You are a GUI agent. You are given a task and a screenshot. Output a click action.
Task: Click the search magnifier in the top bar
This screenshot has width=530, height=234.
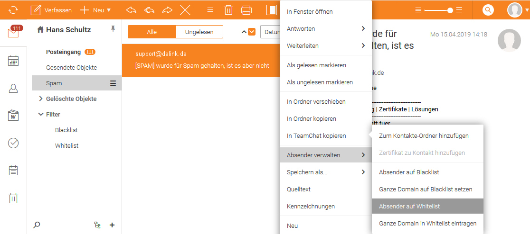coord(488,9)
